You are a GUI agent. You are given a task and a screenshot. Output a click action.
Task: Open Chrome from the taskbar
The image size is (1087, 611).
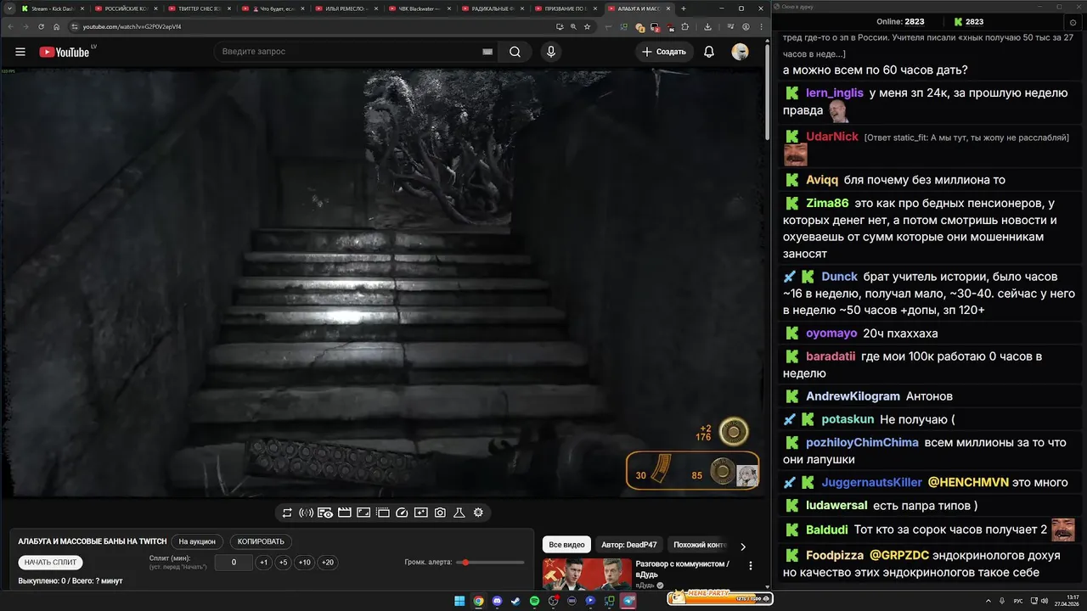click(478, 601)
